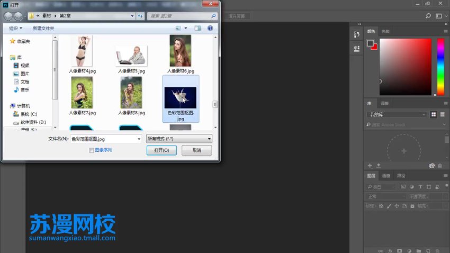Screen dimensions: 450x253
Task: Select the 库 libraries tab
Action: (370, 103)
